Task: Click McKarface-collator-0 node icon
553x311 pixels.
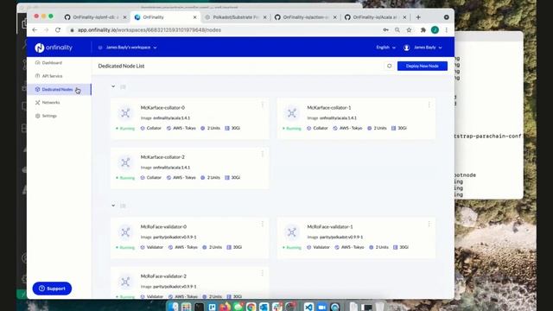Action: 125,113
